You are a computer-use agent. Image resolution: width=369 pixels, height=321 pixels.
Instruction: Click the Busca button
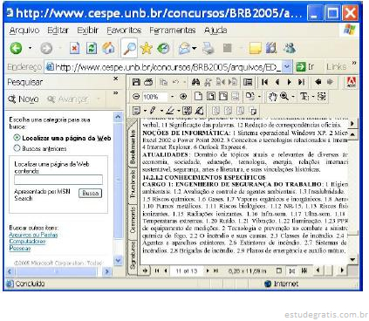tap(90, 193)
